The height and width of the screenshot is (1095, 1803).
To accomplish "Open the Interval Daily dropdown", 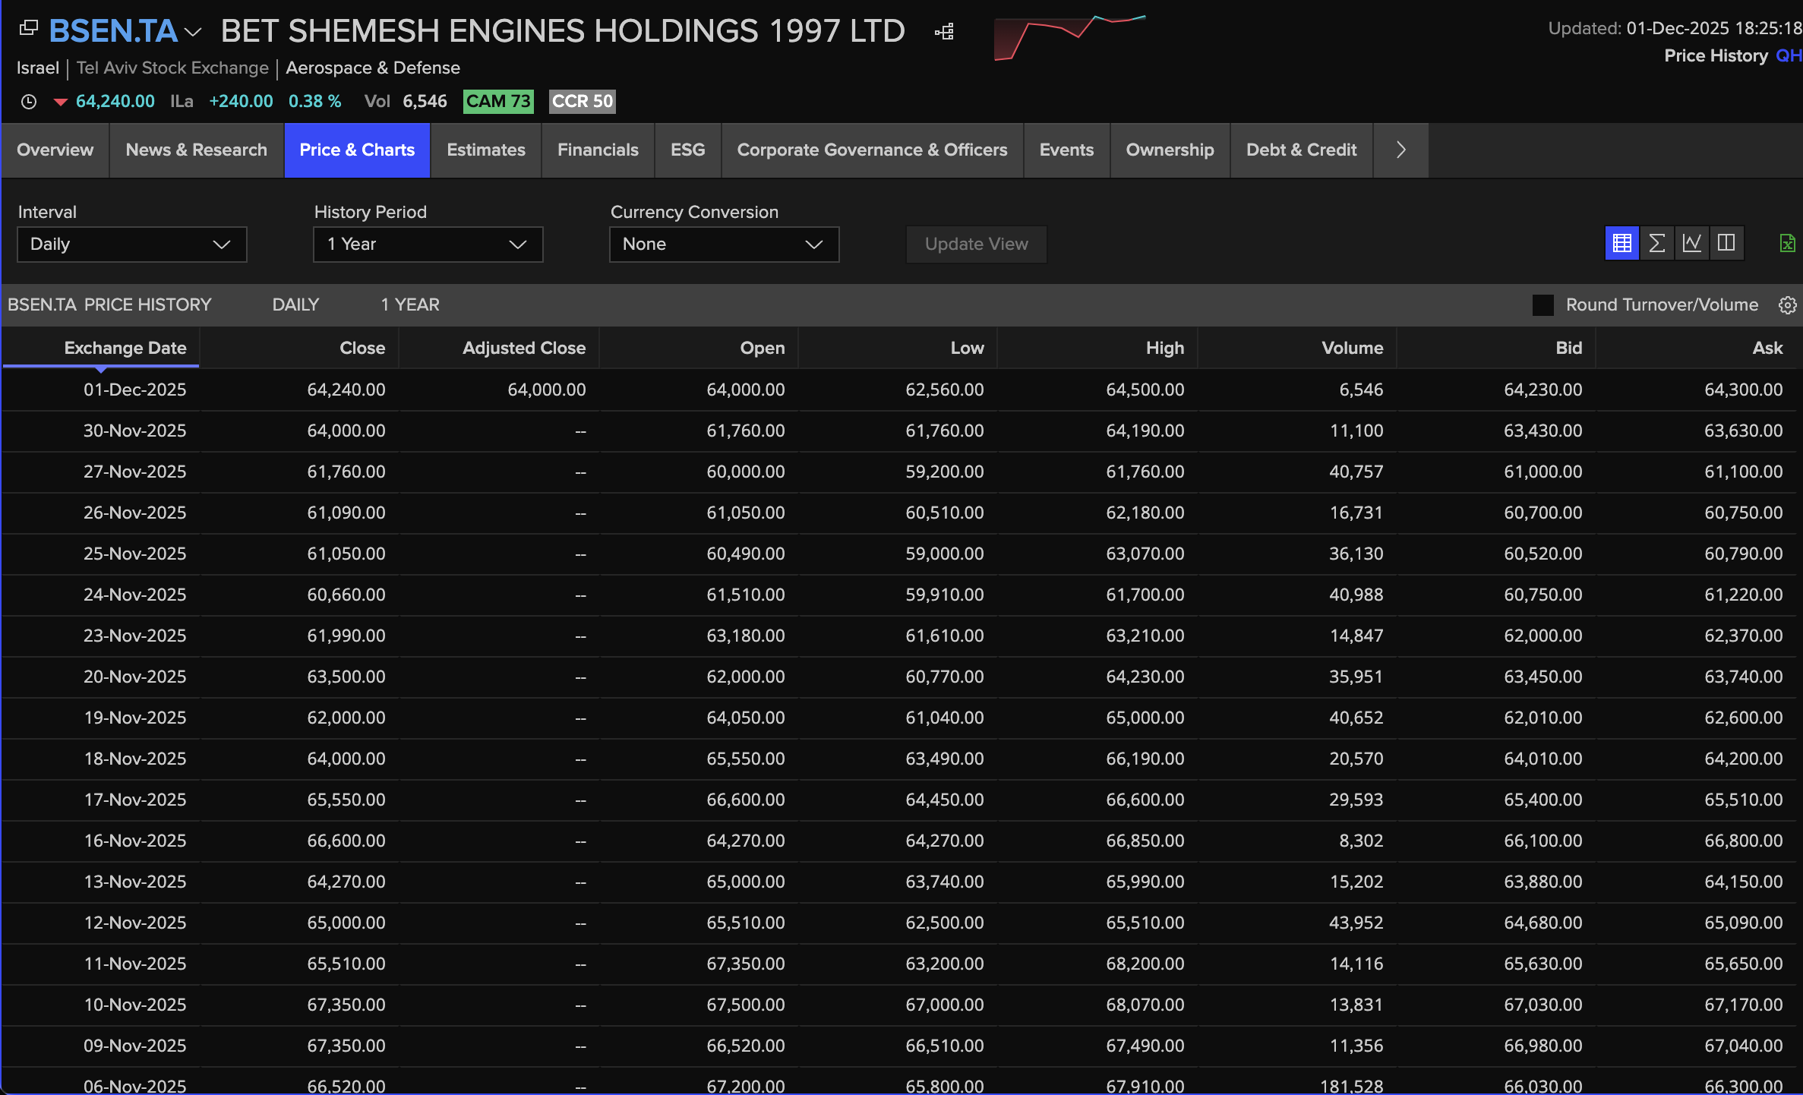I will coord(131,245).
